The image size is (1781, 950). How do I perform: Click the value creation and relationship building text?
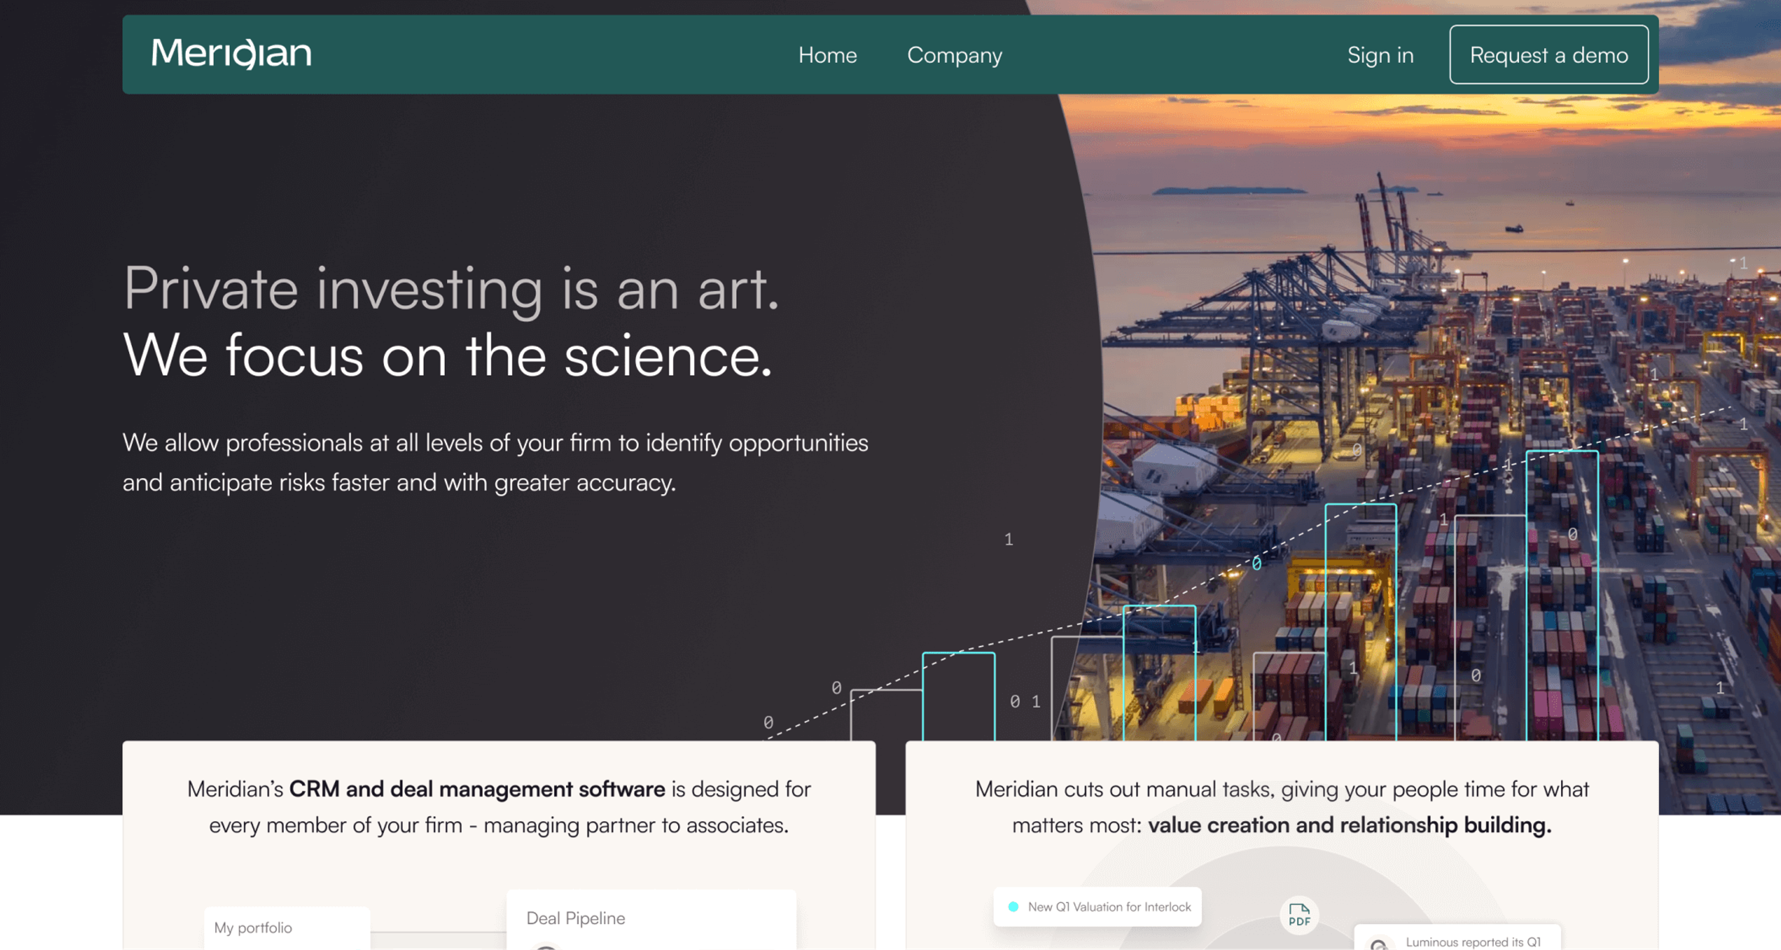tap(1350, 825)
